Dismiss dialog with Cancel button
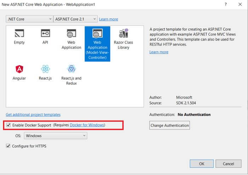 229,164
